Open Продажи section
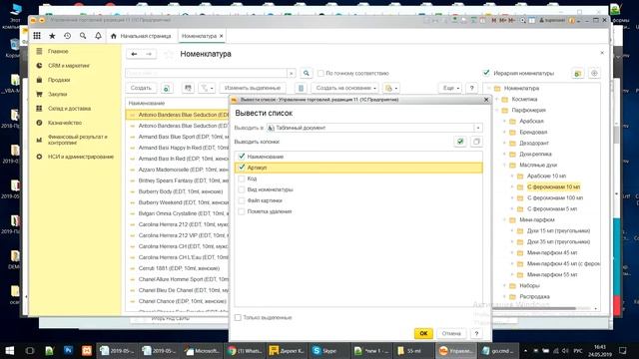Image resolution: width=639 pixels, height=359 pixels. click(x=59, y=80)
